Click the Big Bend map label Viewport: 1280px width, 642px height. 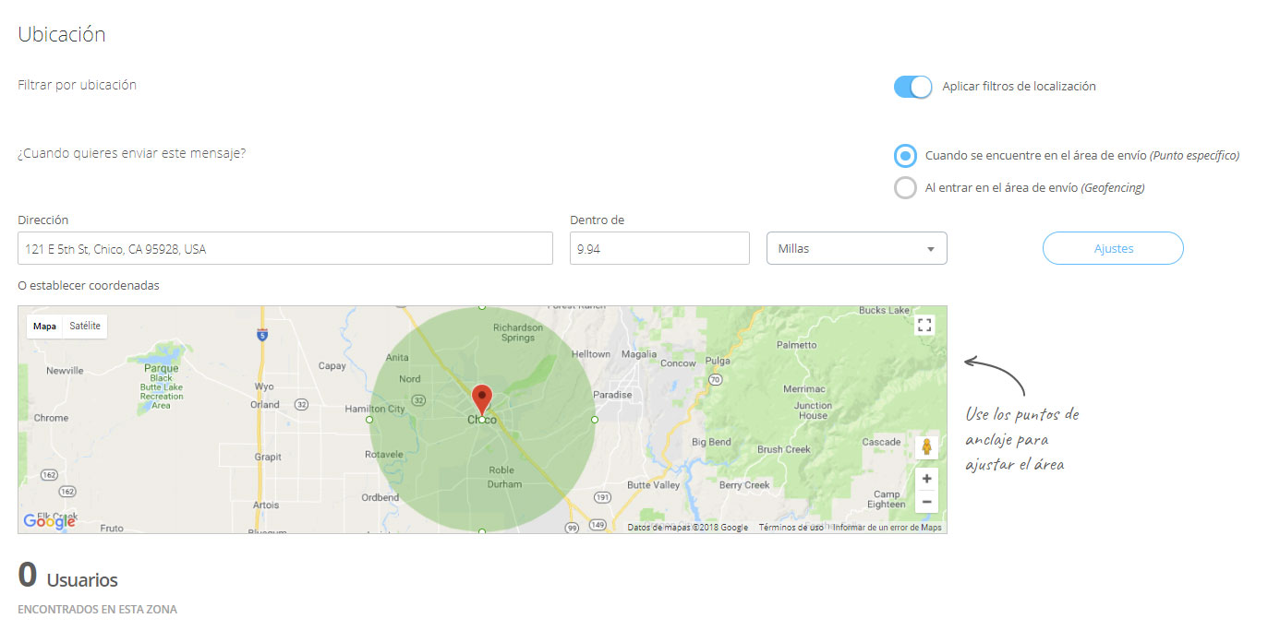click(711, 442)
